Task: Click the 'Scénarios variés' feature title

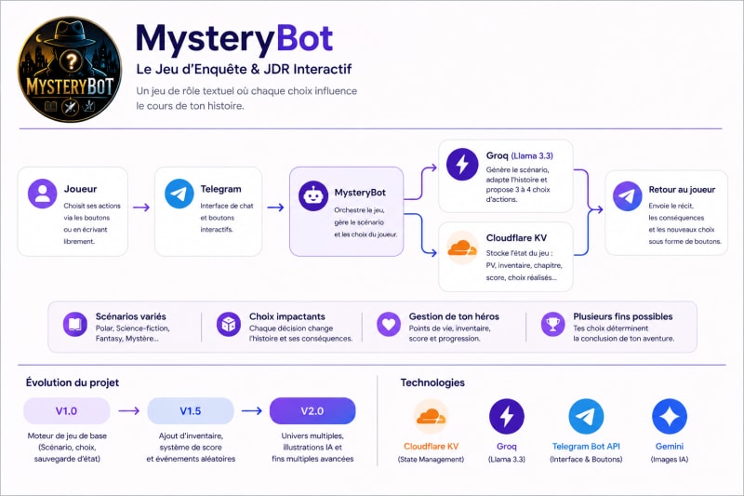Action: (130, 316)
